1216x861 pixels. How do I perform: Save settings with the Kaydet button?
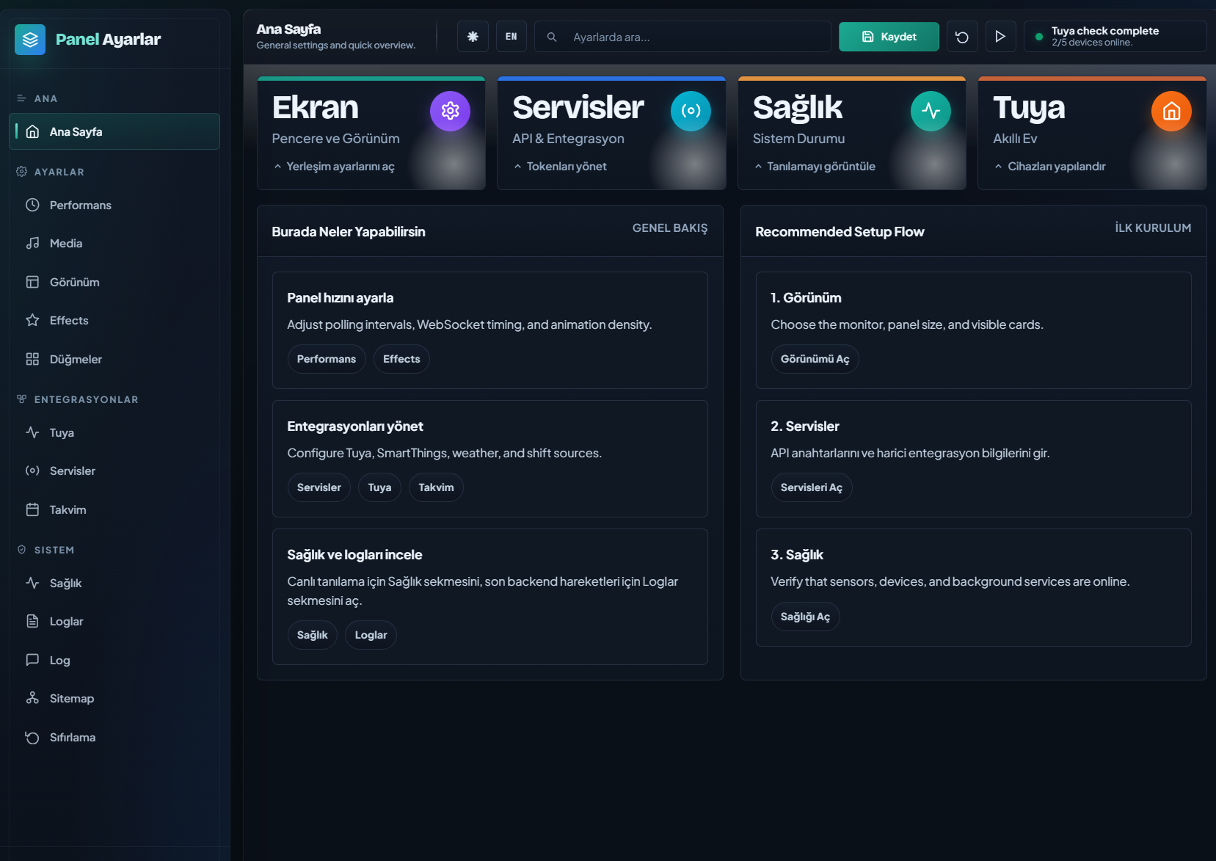point(889,37)
